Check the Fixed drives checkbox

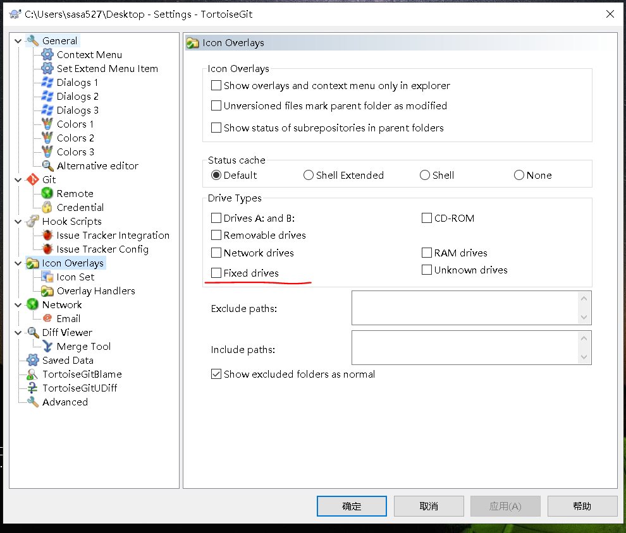(216, 273)
